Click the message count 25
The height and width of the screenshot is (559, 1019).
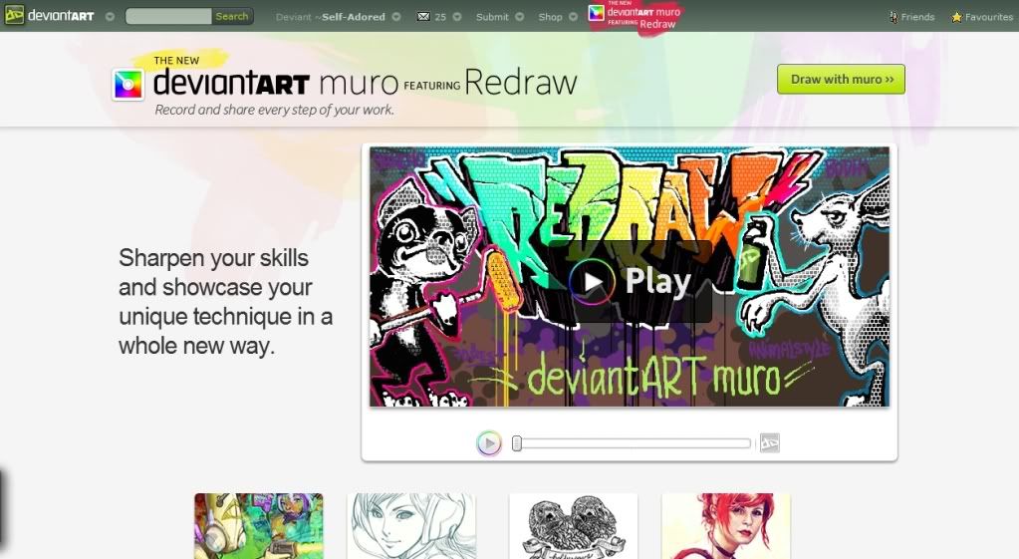[x=440, y=17]
